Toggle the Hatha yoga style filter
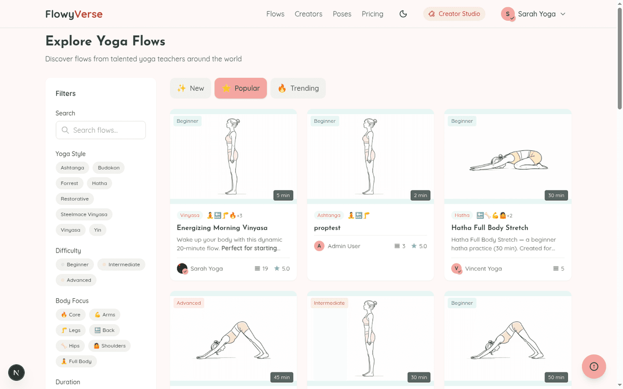Screen dimensions: 623x389 [99, 183]
